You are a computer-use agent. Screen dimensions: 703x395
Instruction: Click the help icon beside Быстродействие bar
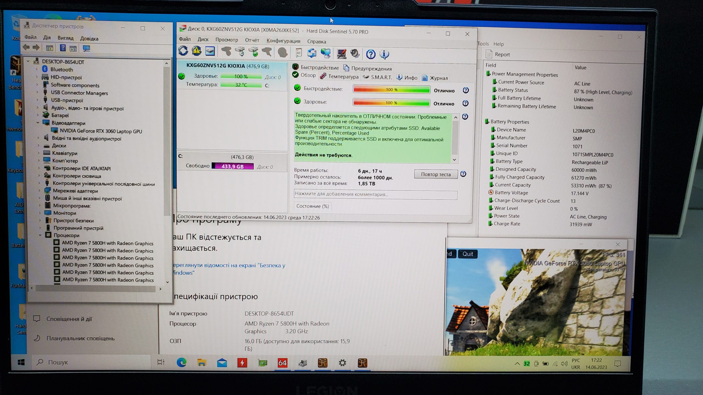pos(466,90)
